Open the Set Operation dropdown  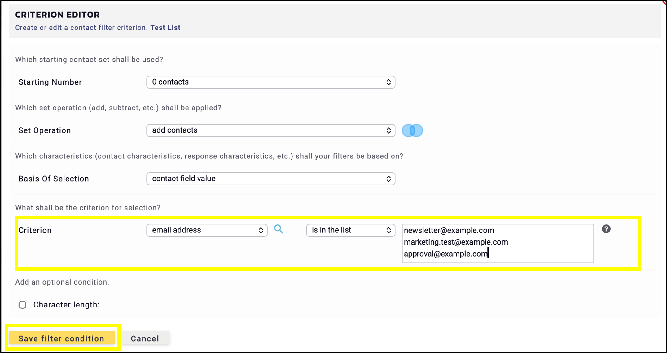(270, 130)
